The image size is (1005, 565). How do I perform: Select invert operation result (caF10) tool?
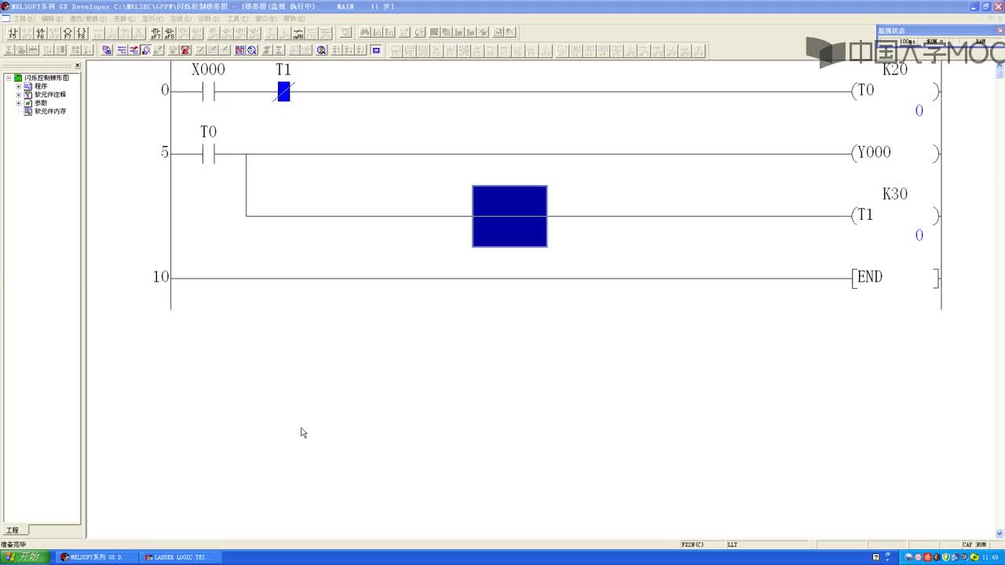(x=298, y=33)
